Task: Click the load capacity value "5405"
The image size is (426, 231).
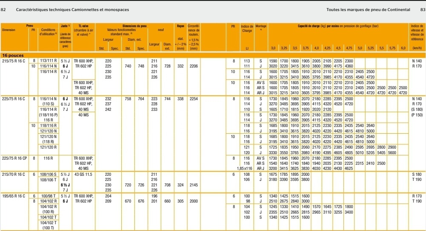Action: tap(381, 153)
